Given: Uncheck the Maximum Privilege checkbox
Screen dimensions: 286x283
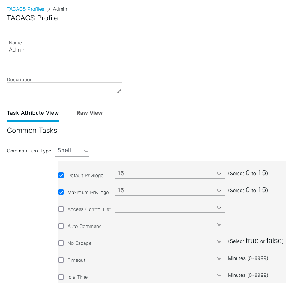Looking at the screenshot, I should coord(61,192).
